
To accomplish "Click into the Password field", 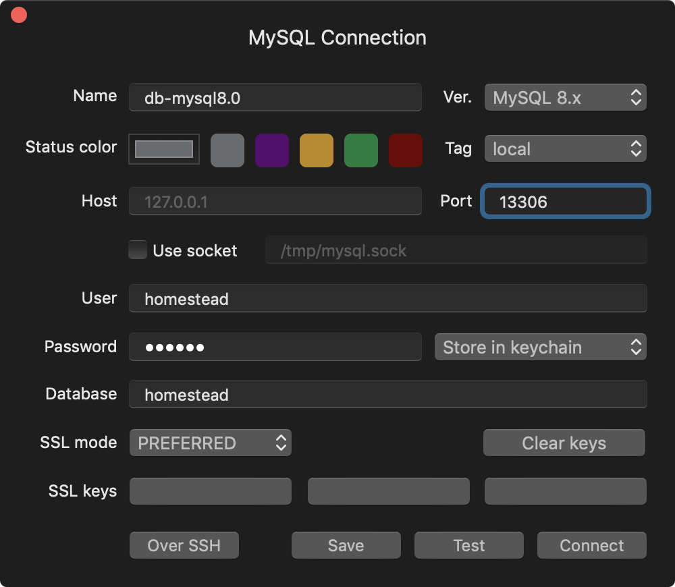I will coord(275,347).
